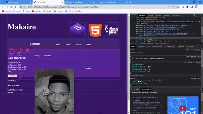Screen dimensions: 203x114
Task: Expand the twitter anchor node
Action: coord(136,27)
